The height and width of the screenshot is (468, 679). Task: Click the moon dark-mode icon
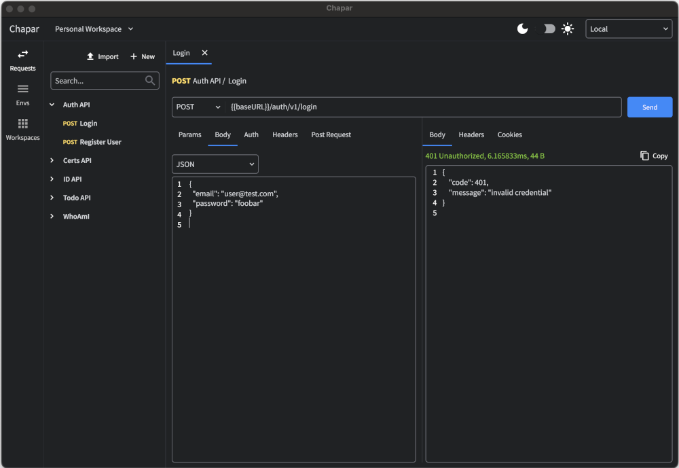tap(523, 29)
